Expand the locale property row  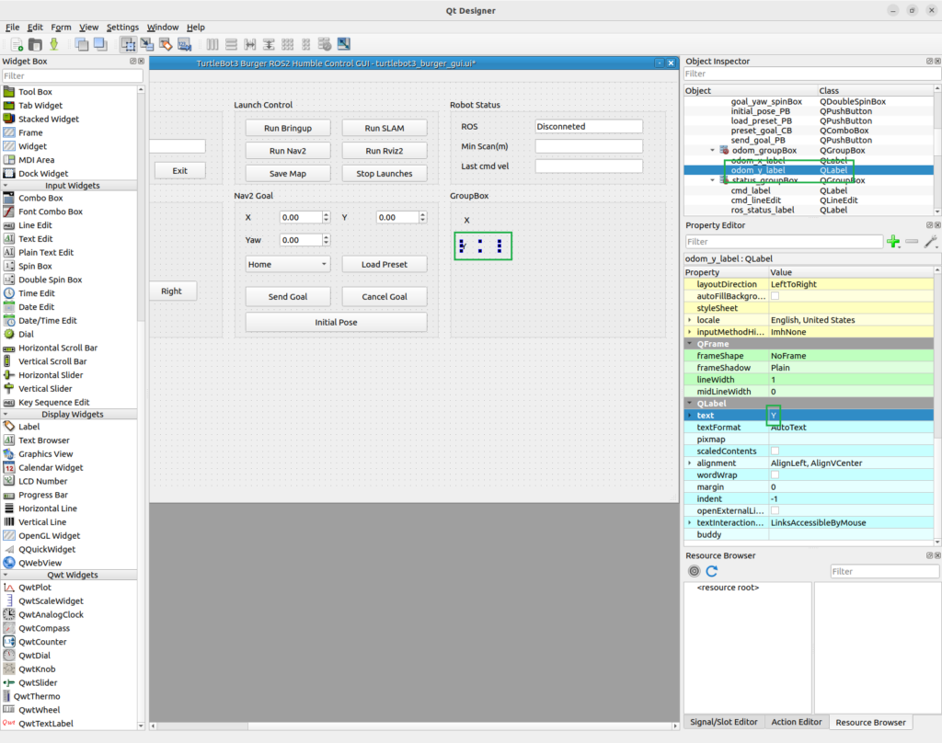(690, 319)
